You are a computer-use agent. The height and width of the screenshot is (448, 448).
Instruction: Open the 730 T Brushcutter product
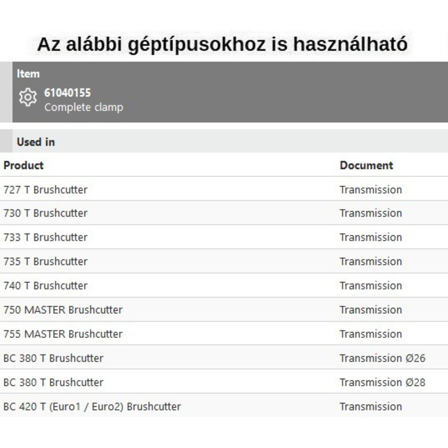(x=45, y=213)
